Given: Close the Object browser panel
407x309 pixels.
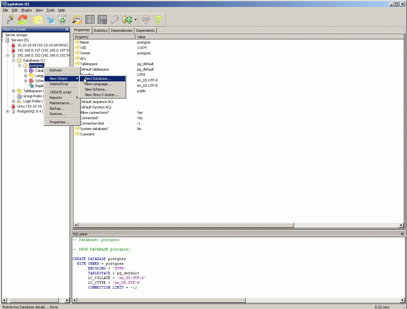Looking at the screenshot, I should point(67,29).
